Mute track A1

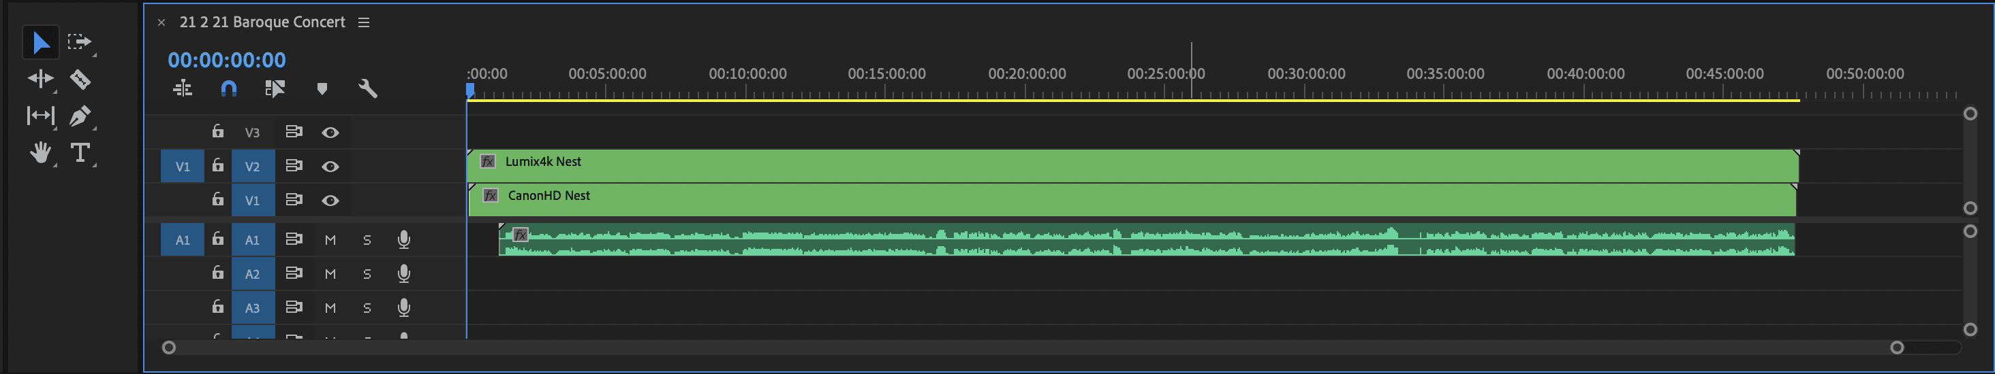[x=330, y=239]
